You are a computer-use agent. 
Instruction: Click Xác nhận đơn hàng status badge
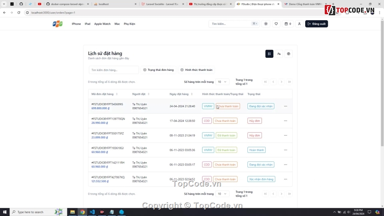(x=261, y=179)
